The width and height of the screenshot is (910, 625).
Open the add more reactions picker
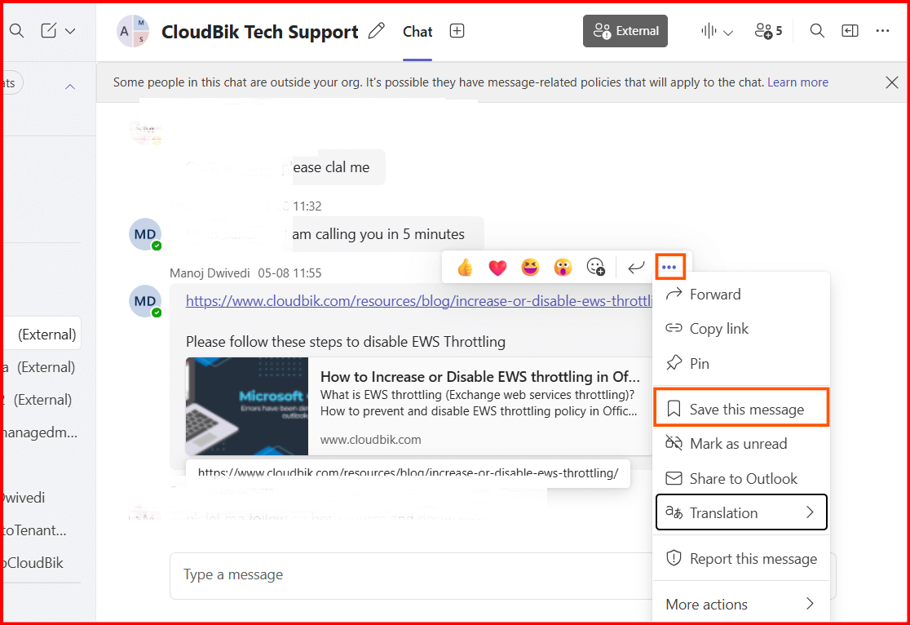(596, 267)
